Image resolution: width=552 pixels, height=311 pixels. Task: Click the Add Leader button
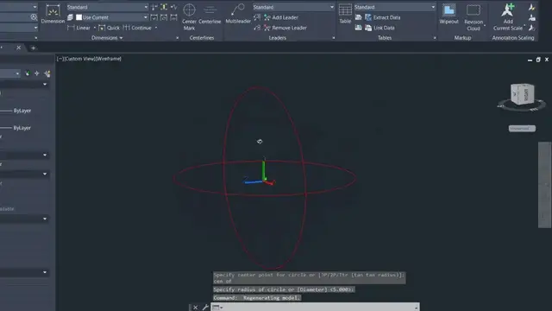(x=281, y=17)
